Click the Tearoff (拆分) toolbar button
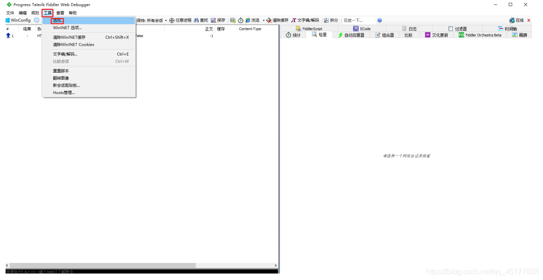Screen dimensions: 543x280 [331, 20]
